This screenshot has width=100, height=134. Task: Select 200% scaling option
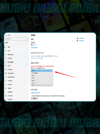[x=42, y=81]
